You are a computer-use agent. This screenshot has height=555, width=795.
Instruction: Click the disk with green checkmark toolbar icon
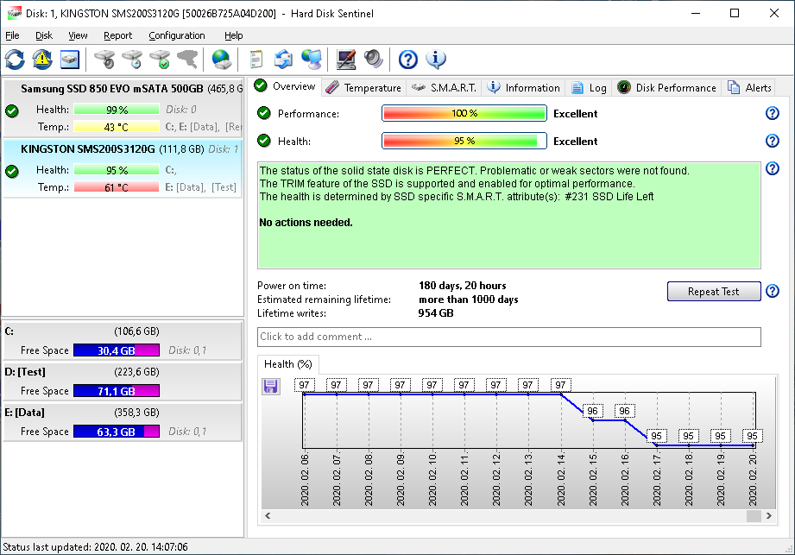[x=161, y=60]
